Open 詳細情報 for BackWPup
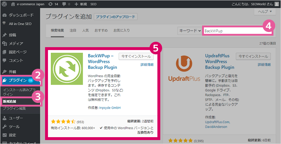The image size is (281, 144). [147, 65]
